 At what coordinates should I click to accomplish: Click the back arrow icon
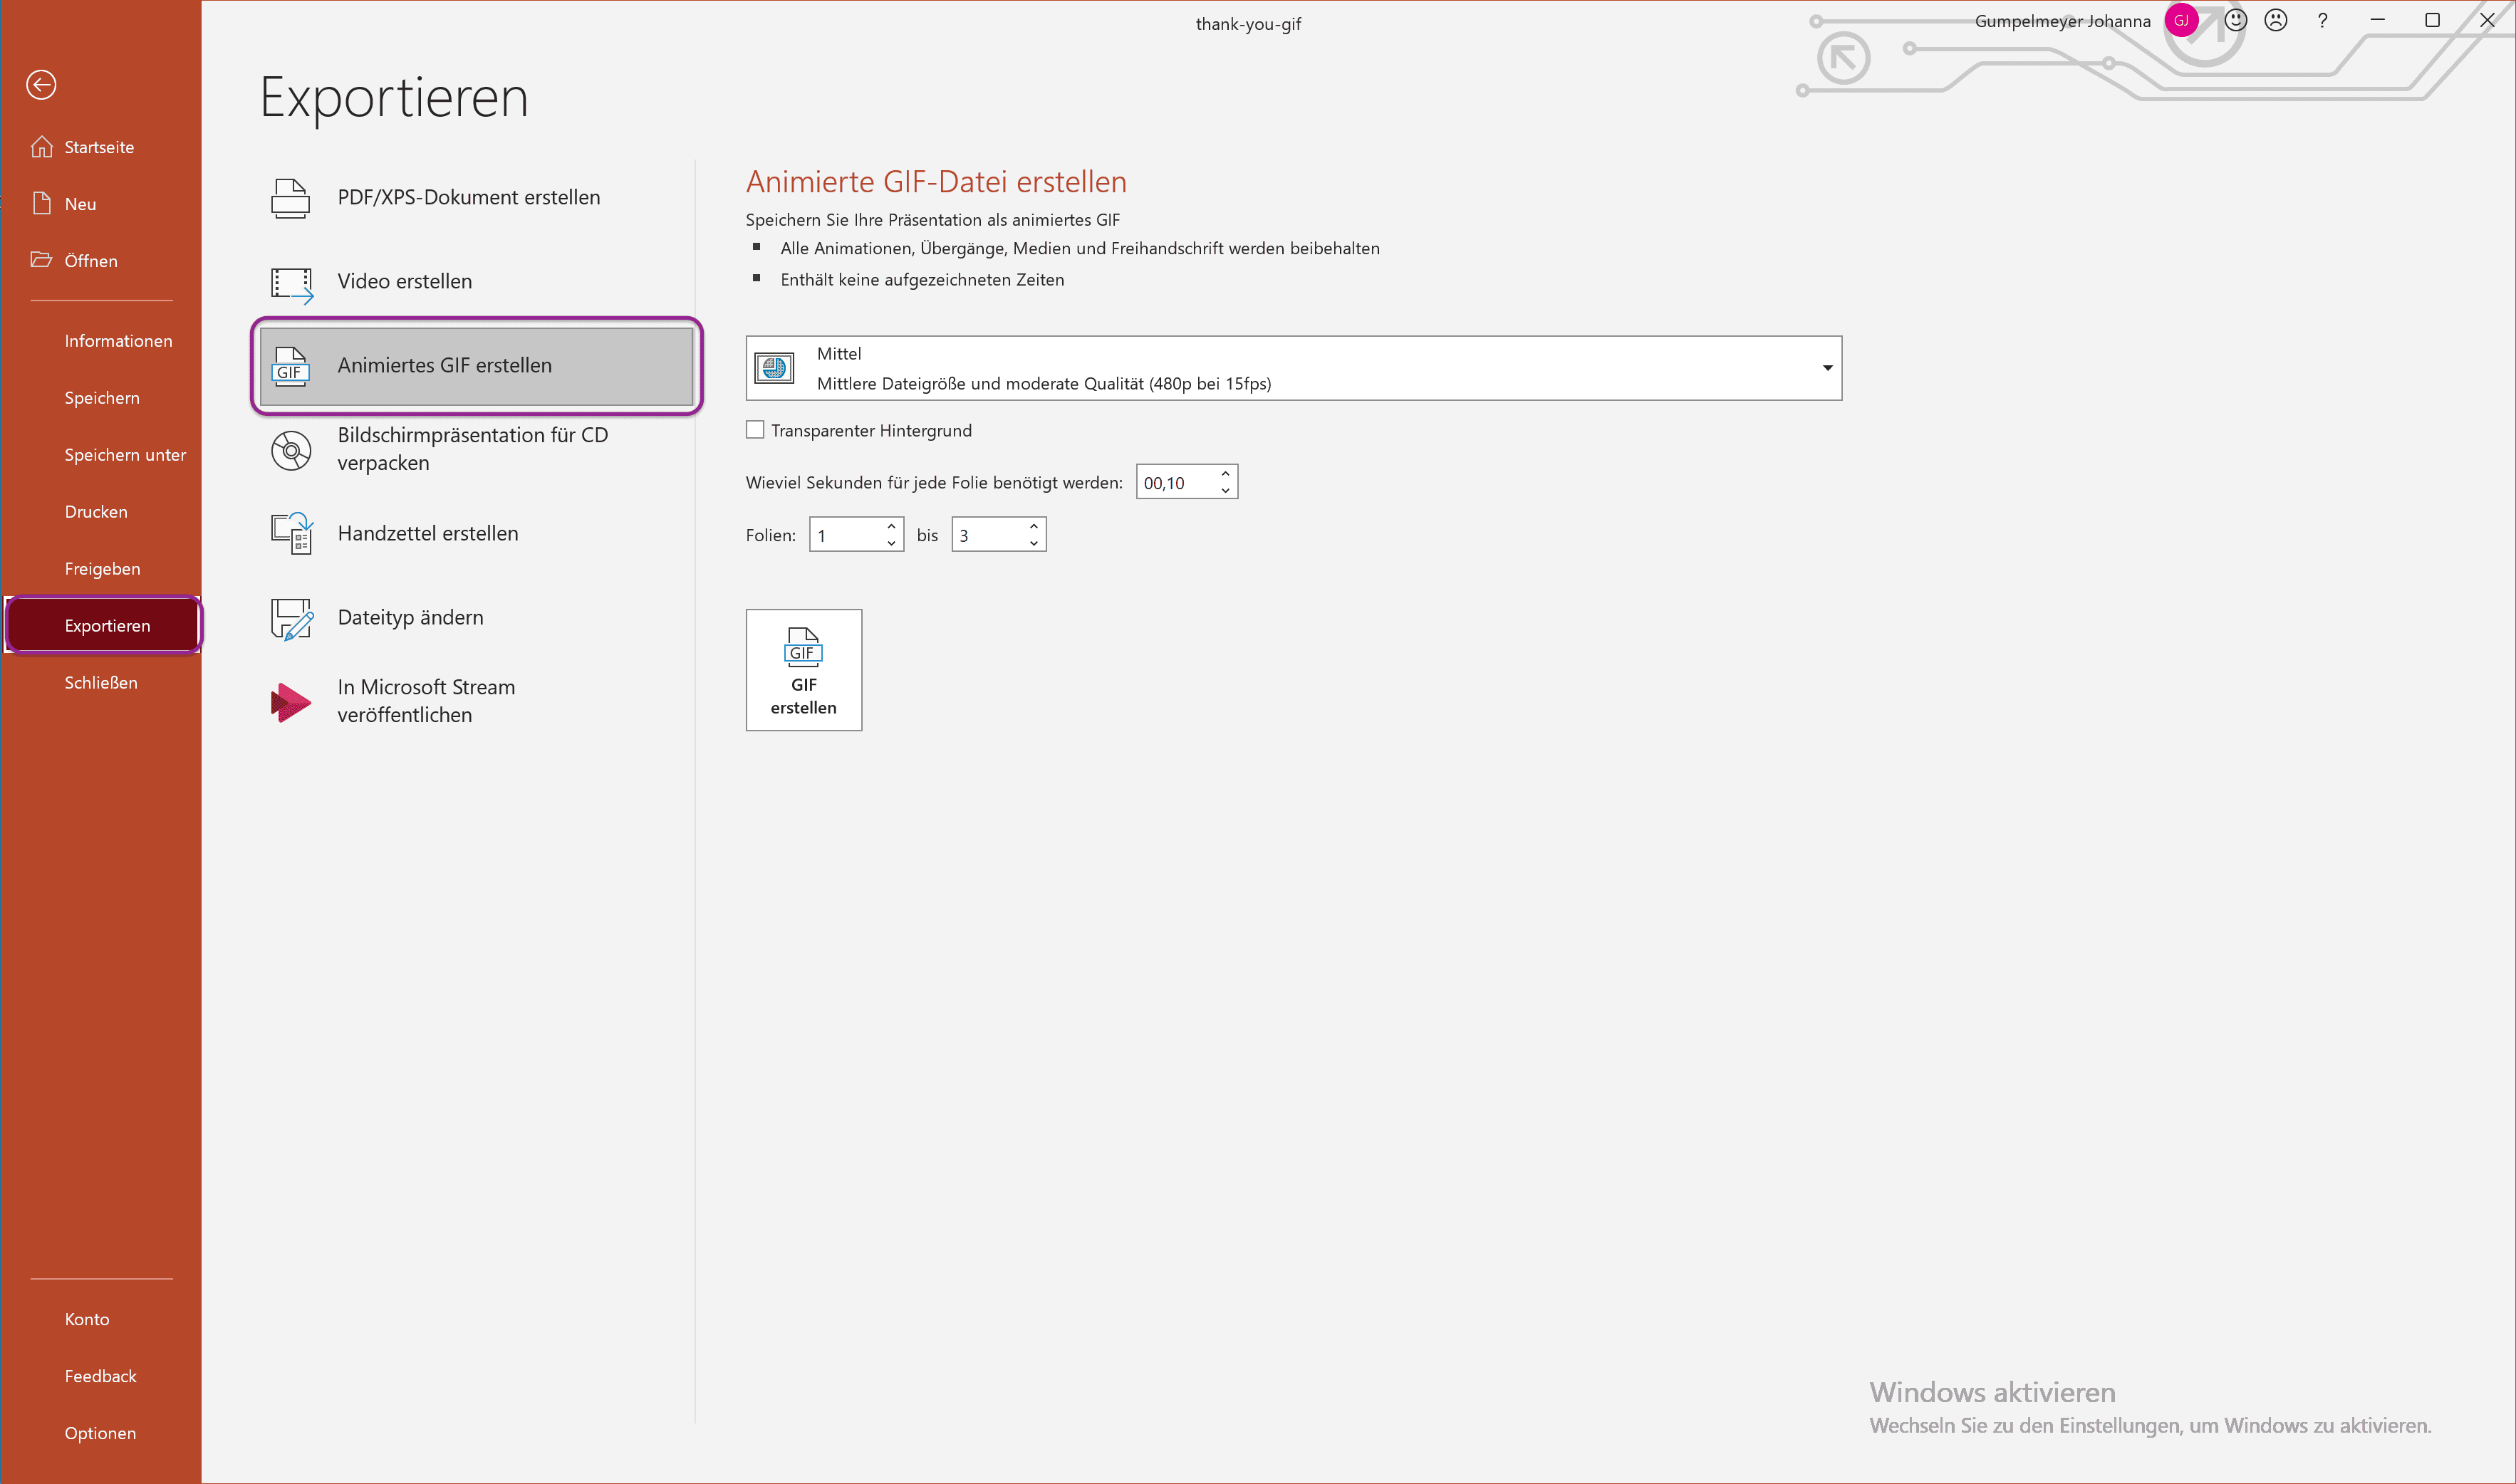click(41, 85)
